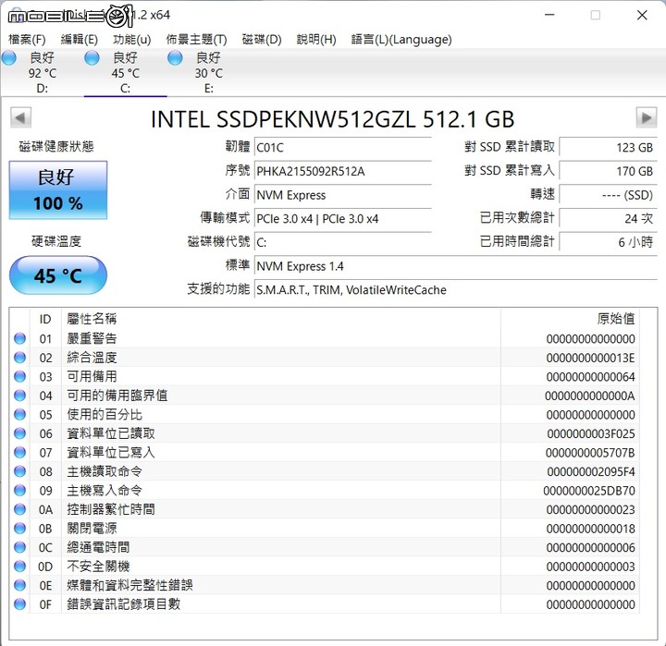Click status orb for attribute 0A 控制器繁忙時間
666x646 pixels.
pos(19,509)
